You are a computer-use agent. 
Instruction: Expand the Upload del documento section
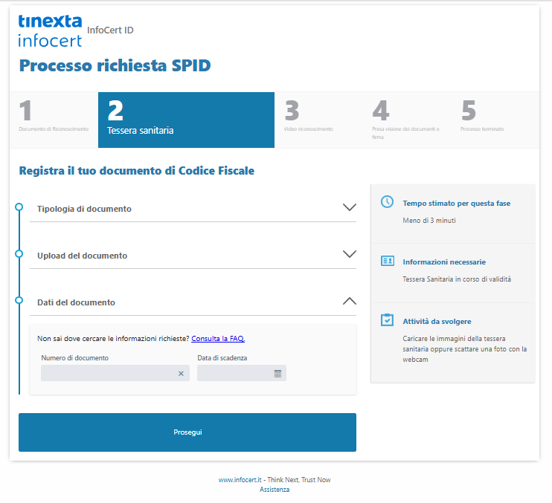[x=349, y=254]
